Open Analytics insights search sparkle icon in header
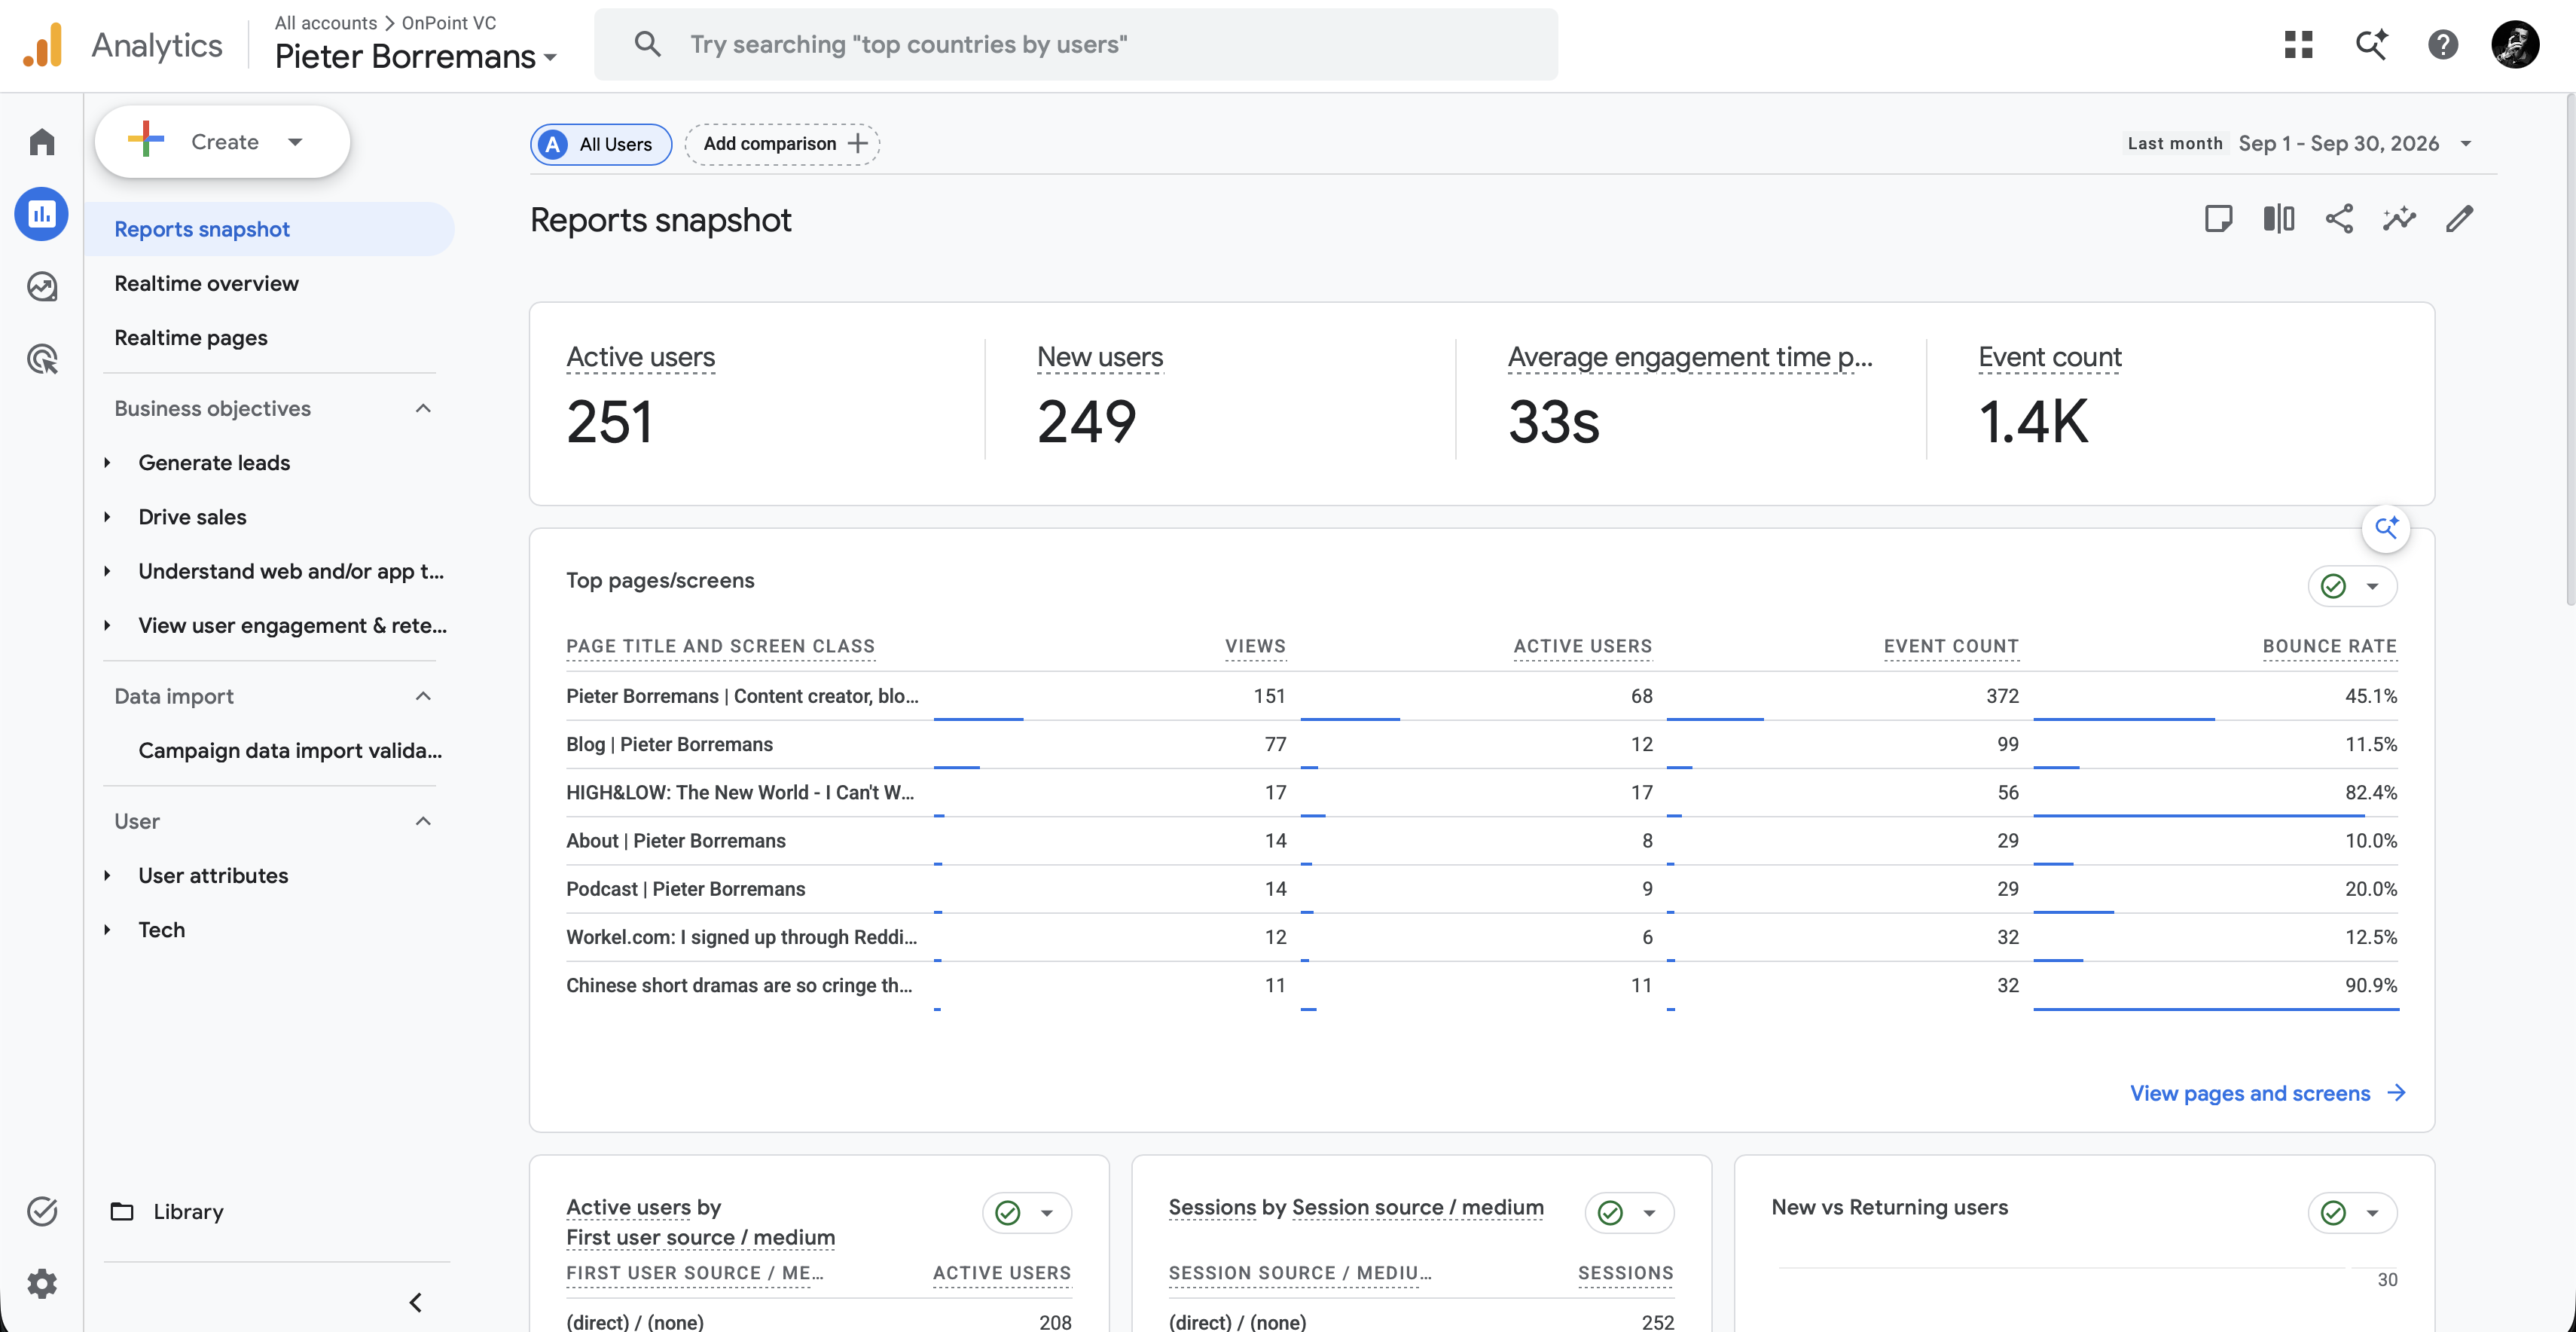Image resolution: width=2576 pixels, height=1332 pixels. [x=2371, y=44]
